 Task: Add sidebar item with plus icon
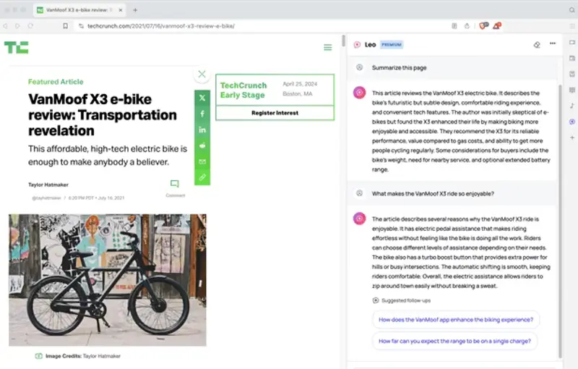click(571, 137)
